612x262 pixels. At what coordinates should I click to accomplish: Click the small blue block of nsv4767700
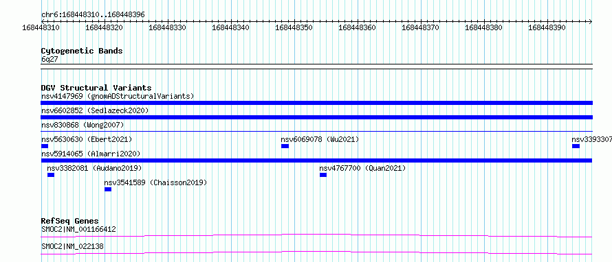tap(323, 175)
